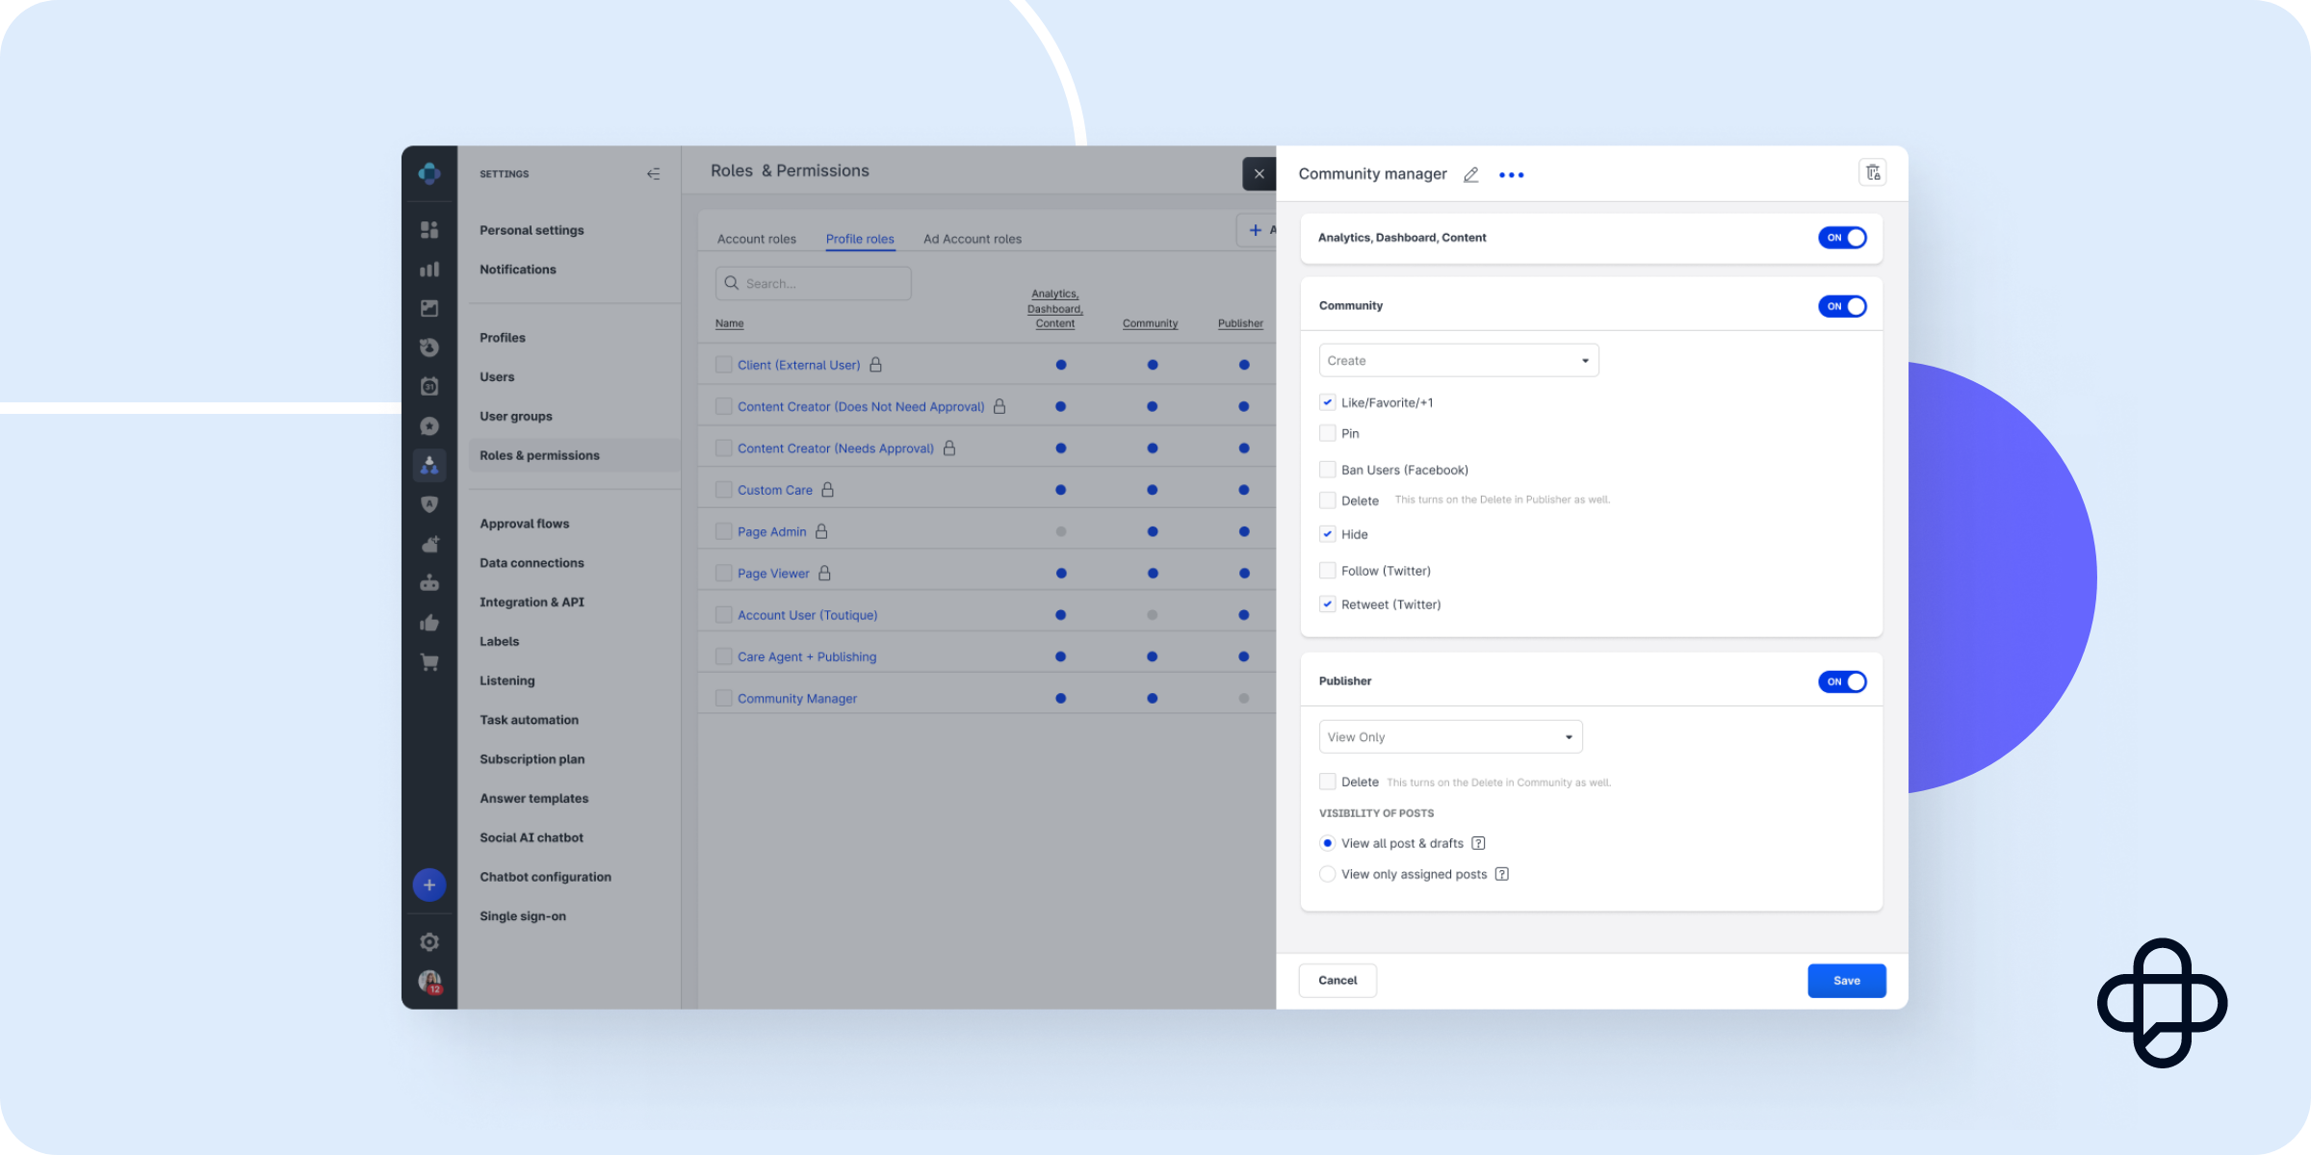Click the dashboard grid icon at sidebar top
Viewport: 2311px width, 1155px height.
point(429,230)
